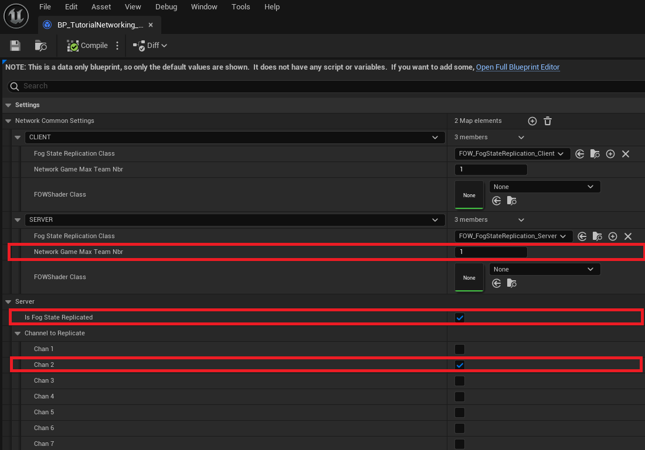Open CLIENT FOWShader Class None dropdown

pos(545,187)
